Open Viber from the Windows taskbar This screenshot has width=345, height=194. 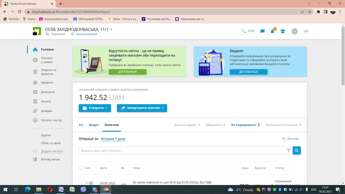coord(83,189)
